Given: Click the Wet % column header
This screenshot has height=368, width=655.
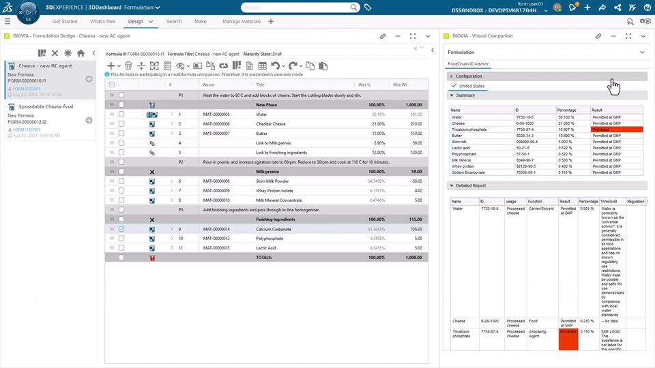Looking at the screenshot, I should tap(364, 85).
